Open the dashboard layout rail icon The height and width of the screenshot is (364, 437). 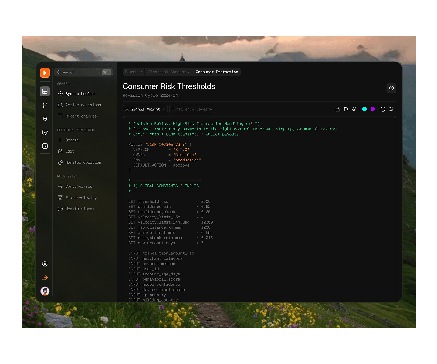pyautogui.click(x=45, y=91)
